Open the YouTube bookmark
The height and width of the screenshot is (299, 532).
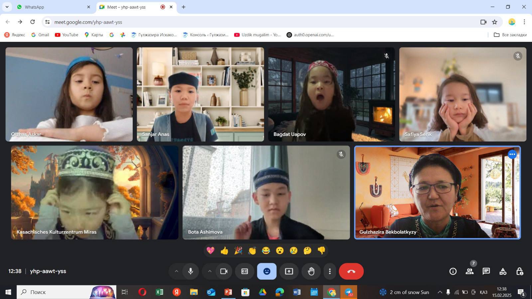(x=66, y=35)
